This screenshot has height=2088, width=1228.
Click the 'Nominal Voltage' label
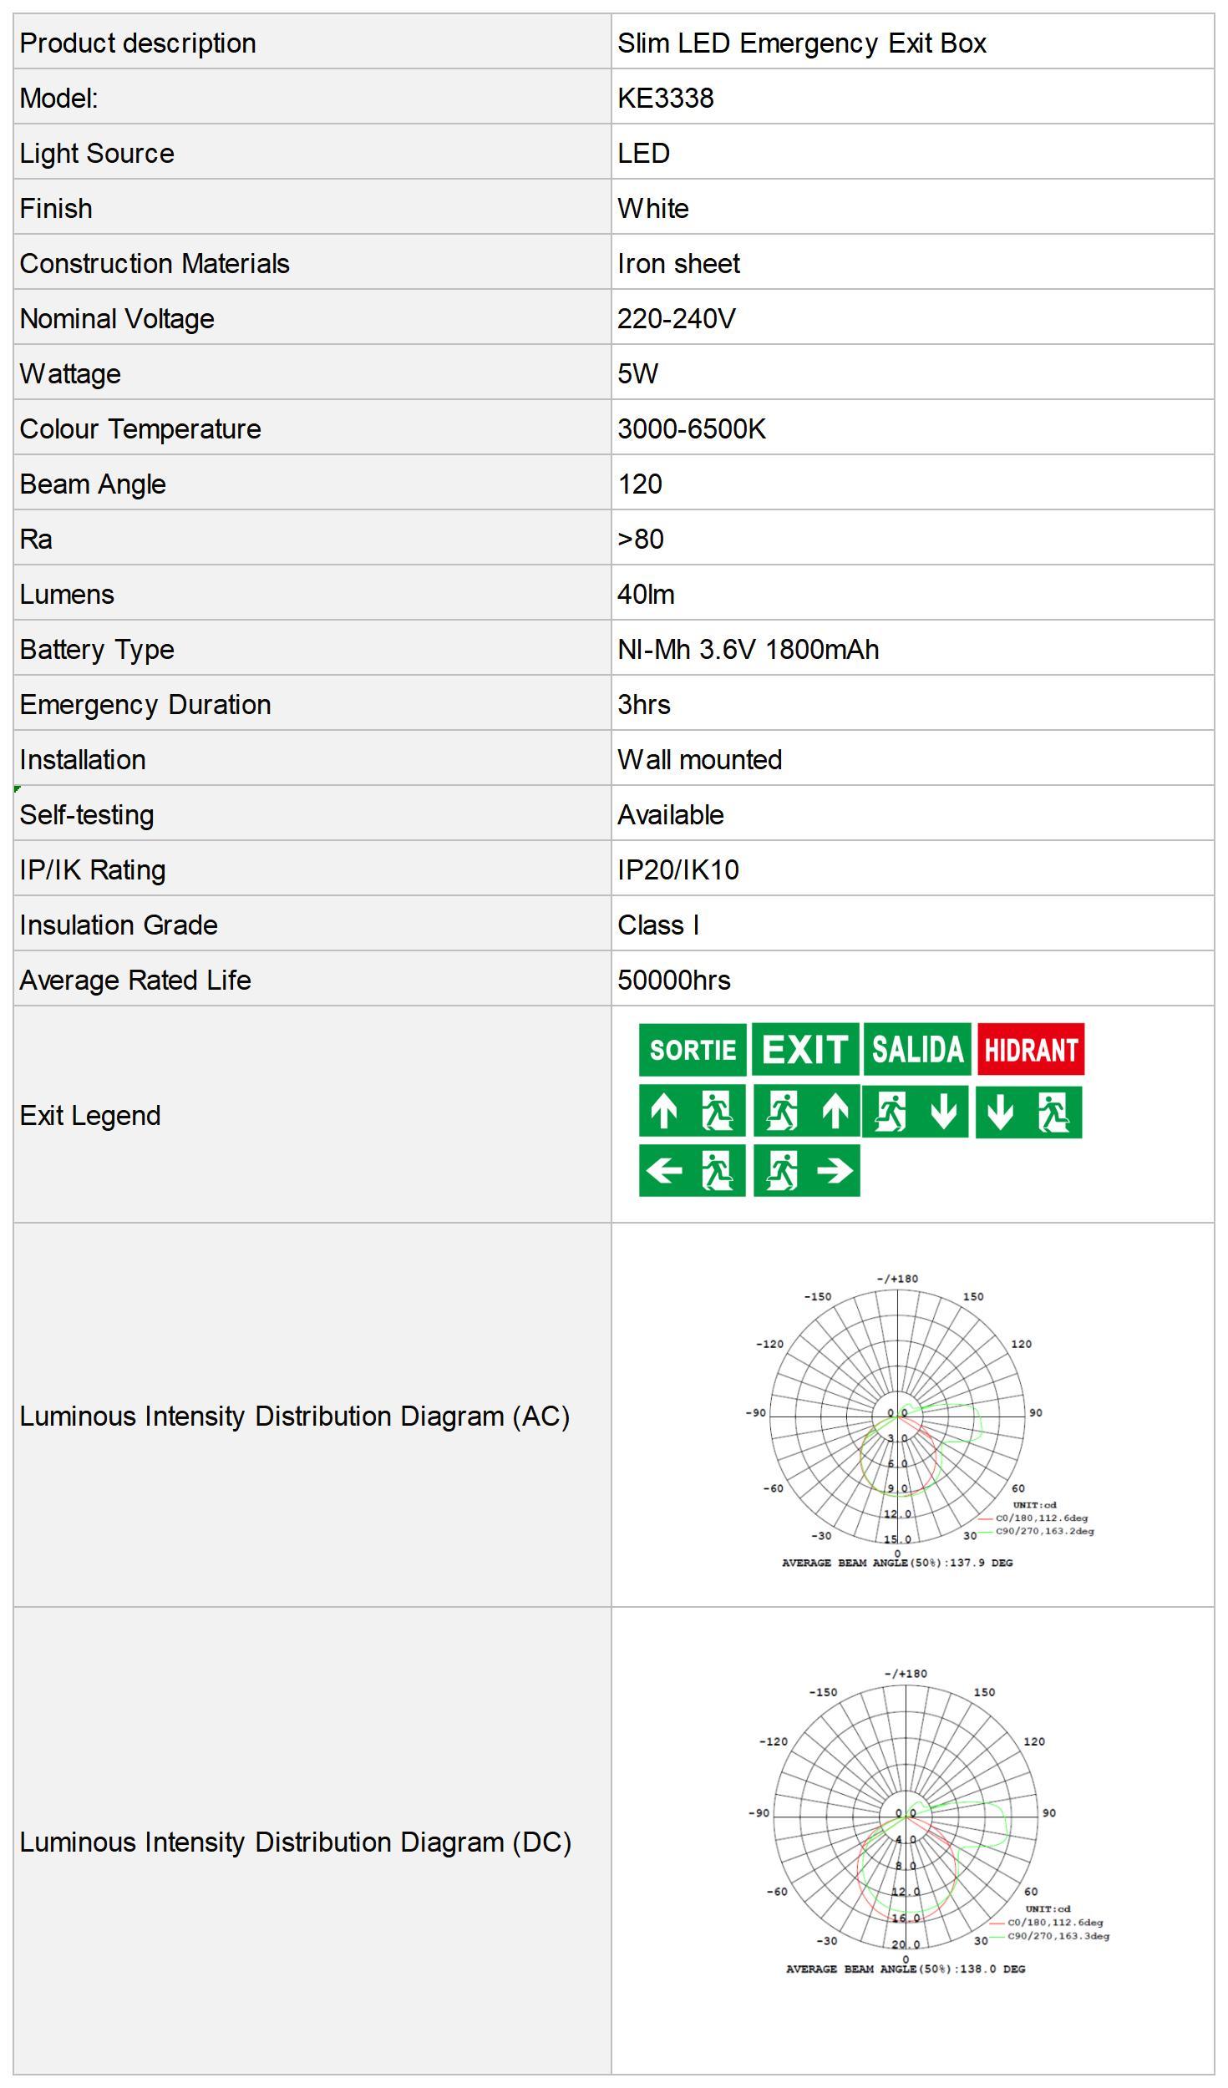pos(117,318)
